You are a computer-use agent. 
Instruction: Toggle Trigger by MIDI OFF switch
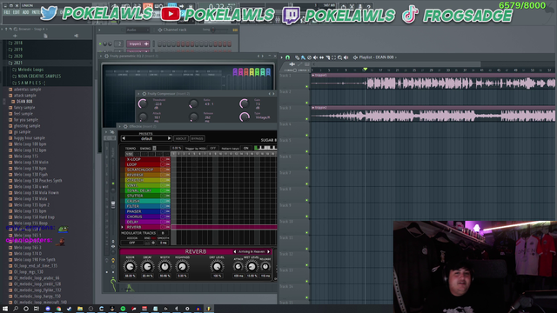tap(212, 149)
